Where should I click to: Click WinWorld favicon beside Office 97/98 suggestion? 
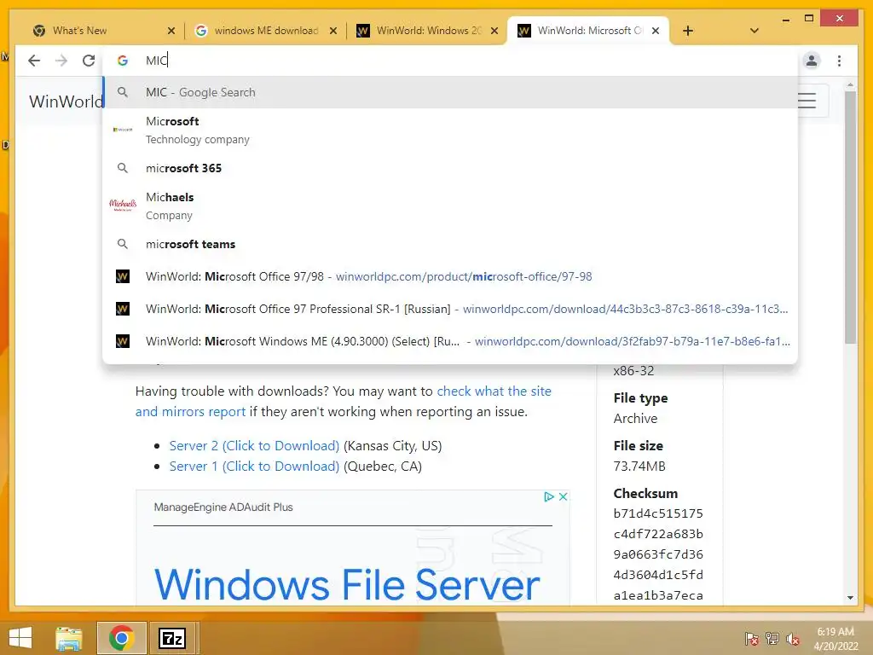click(x=123, y=276)
